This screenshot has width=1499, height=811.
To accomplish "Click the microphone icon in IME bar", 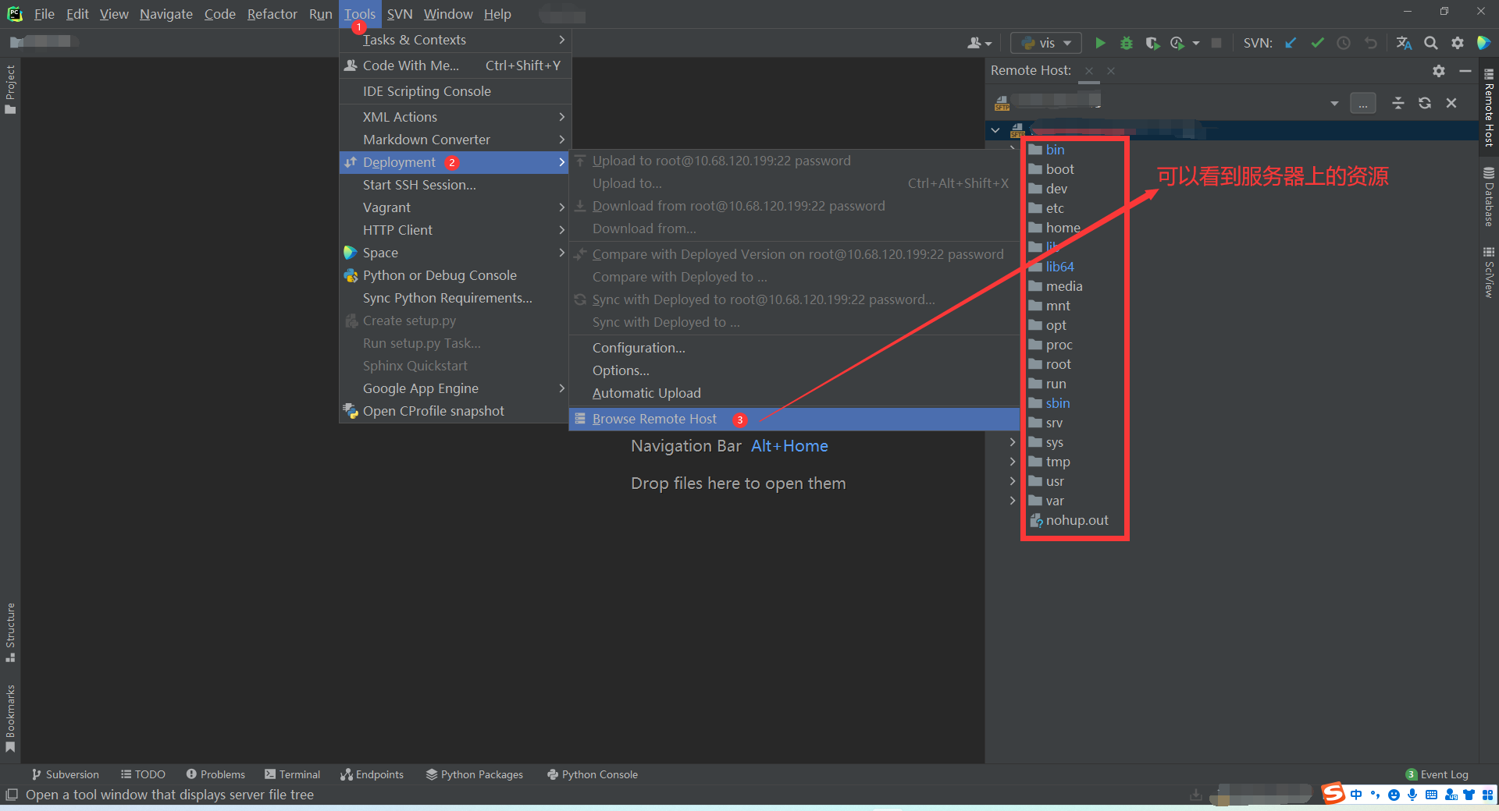I will 1412,795.
